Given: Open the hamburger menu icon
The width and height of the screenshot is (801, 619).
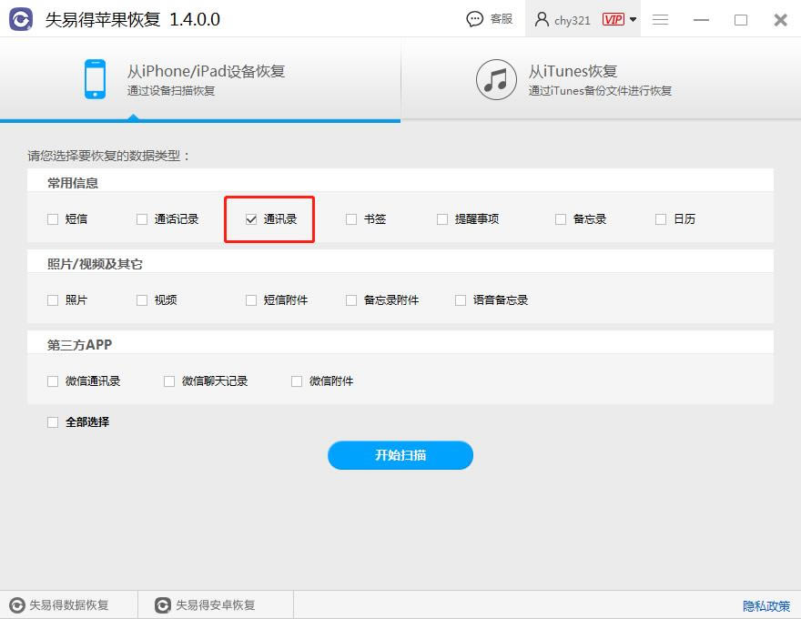Looking at the screenshot, I should (x=660, y=19).
